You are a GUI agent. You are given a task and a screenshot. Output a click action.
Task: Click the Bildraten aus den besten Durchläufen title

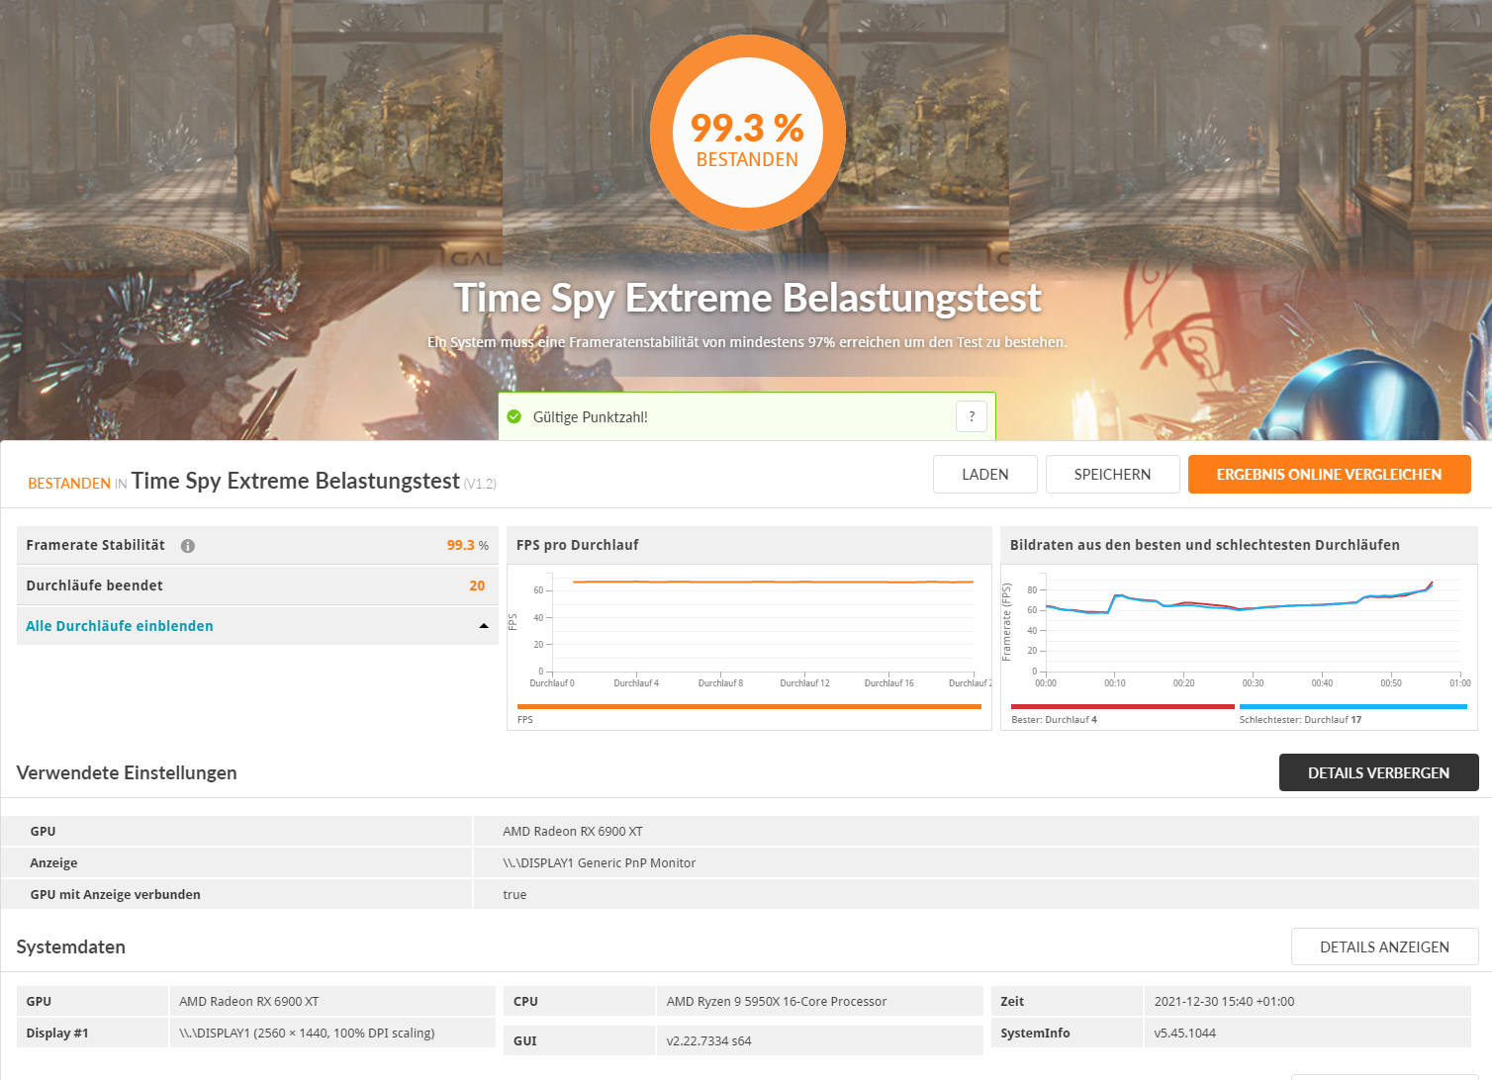(x=1205, y=545)
